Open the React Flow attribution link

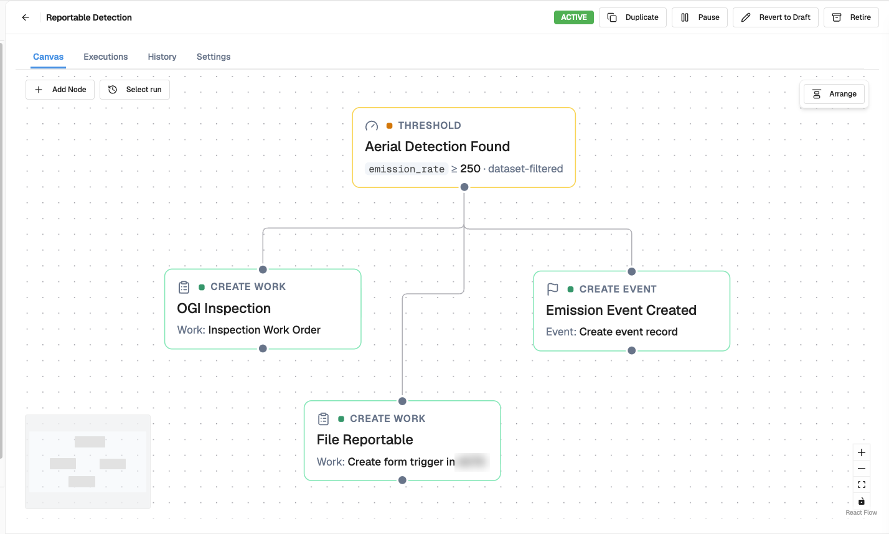[861, 513]
